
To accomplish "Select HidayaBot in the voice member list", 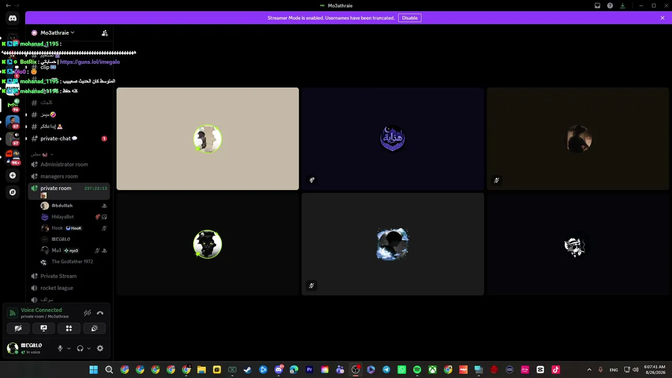I will tap(74, 217).
